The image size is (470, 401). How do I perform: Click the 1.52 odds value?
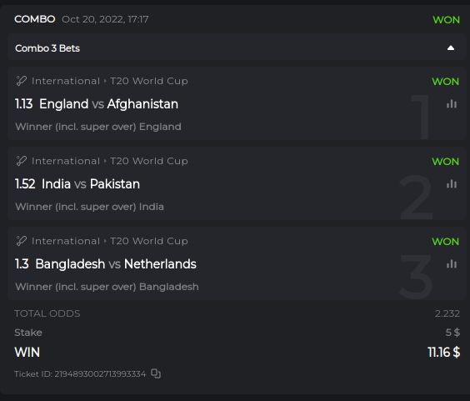[x=25, y=184]
